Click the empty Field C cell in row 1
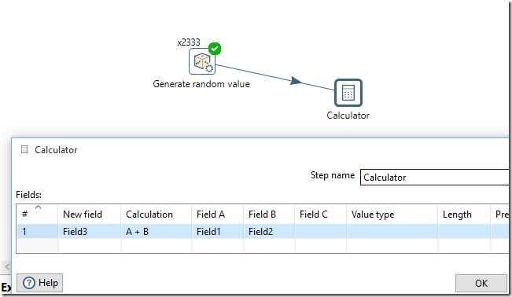 pyautogui.click(x=321, y=232)
